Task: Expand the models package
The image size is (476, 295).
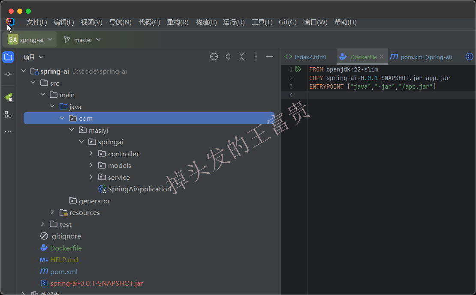Action: click(x=91, y=165)
